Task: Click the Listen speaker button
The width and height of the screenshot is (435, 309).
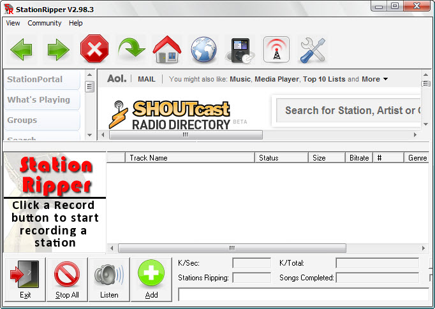Action: (x=109, y=279)
